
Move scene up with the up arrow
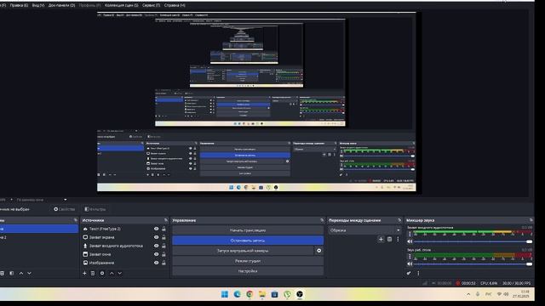click(x=20, y=274)
